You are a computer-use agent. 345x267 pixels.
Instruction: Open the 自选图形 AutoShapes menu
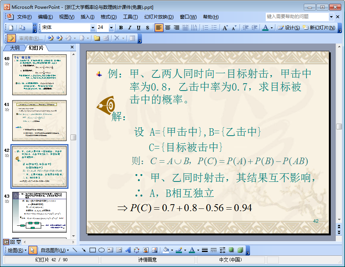click(54, 250)
